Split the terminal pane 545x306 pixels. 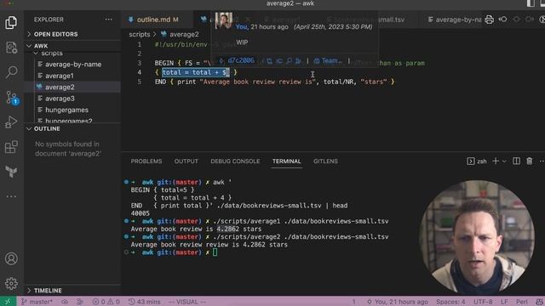tap(516, 161)
